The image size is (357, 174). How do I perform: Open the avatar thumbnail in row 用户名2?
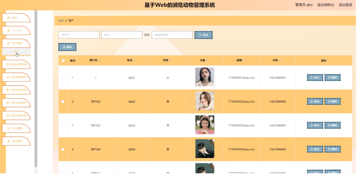[x=205, y=101]
